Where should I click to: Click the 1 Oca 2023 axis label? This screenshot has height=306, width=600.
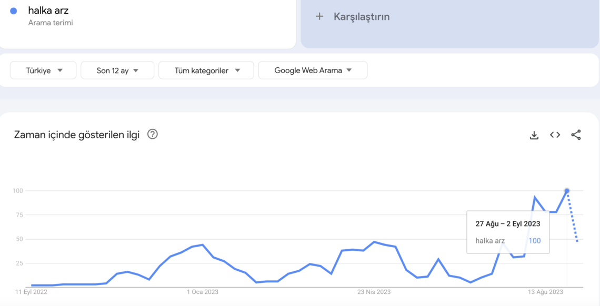coord(203,292)
